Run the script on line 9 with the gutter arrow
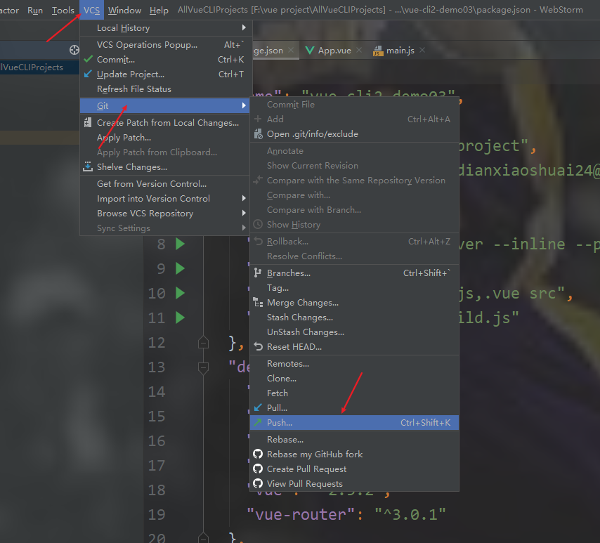 click(x=180, y=268)
